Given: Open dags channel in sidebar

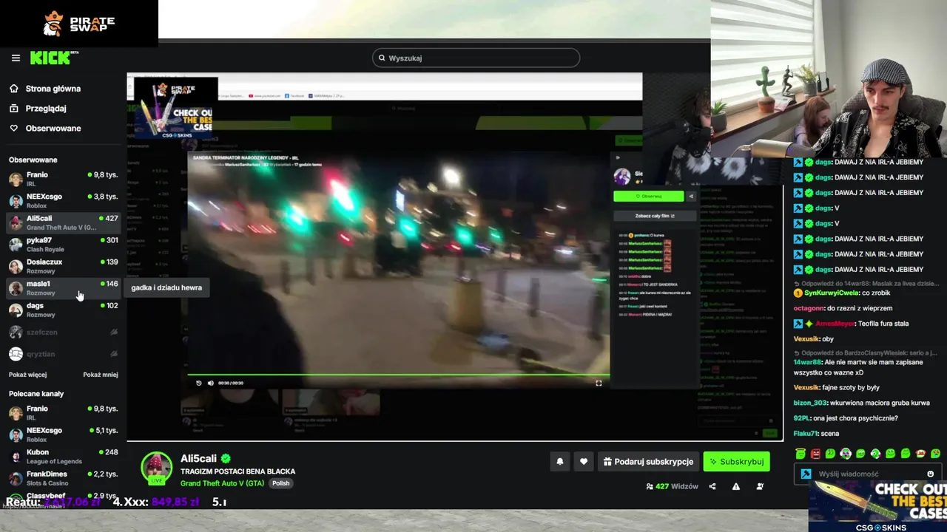Looking at the screenshot, I should [x=63, y=310].
